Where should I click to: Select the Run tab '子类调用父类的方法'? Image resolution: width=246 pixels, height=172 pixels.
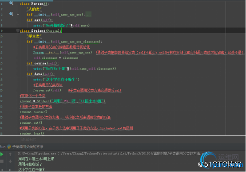[28, 147]
